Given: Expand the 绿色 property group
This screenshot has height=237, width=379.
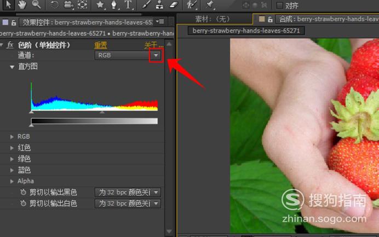Looking at the screenshot, I should click(12, 159).
